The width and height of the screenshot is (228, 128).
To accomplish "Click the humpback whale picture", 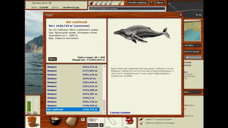I will click(142, 34).
